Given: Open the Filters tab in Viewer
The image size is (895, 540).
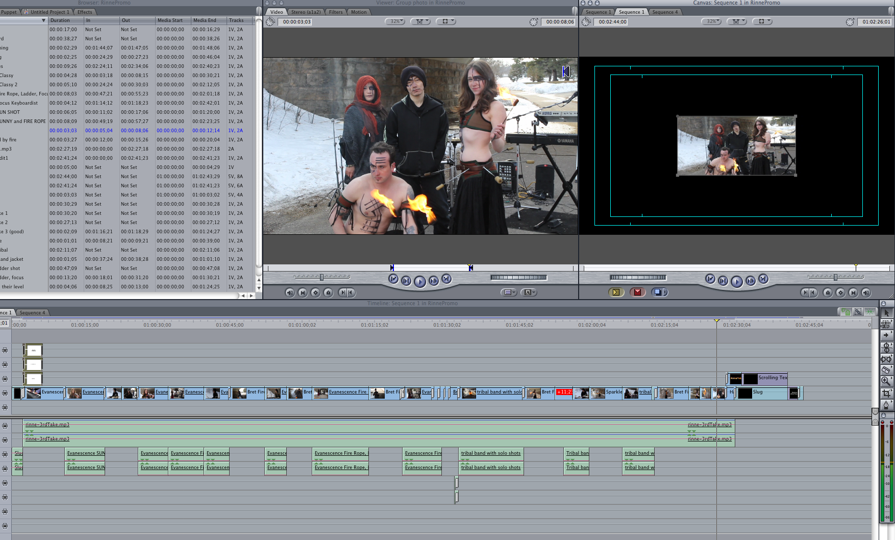Looking at the screenshot, I should pos(336,12).
